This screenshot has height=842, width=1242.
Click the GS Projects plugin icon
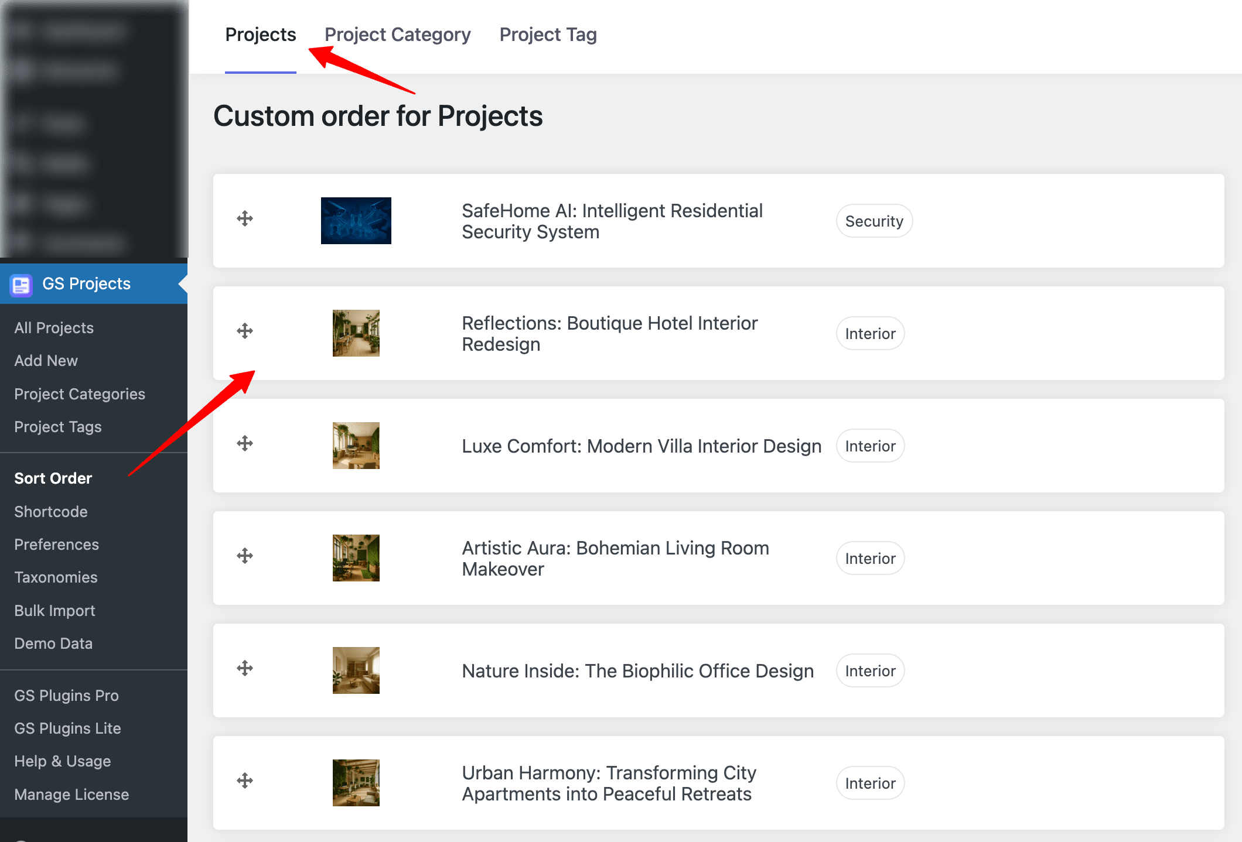click(x=21, y=285)
